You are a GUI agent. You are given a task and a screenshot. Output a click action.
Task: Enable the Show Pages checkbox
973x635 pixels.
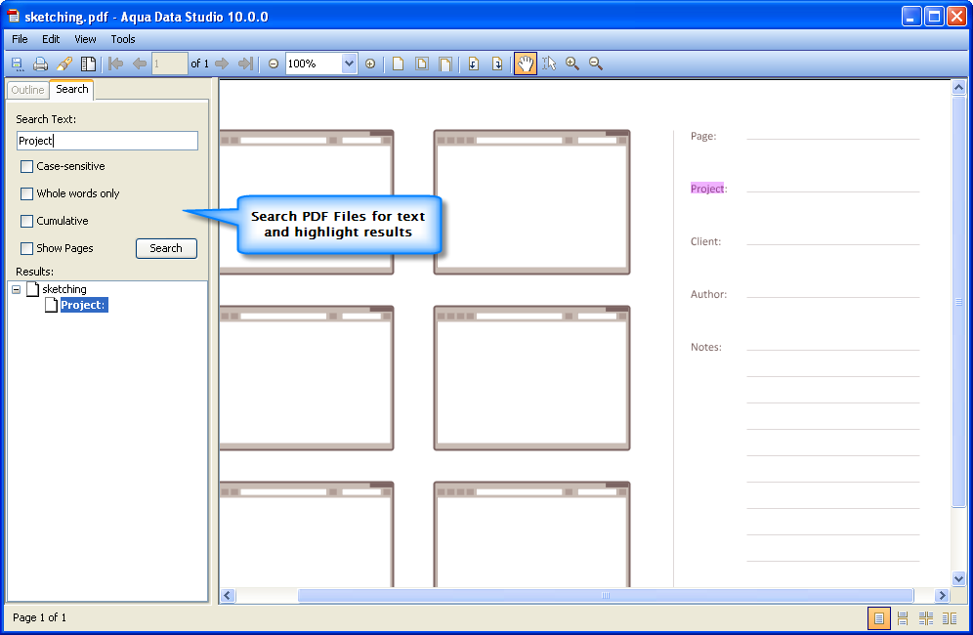(26, 248)
